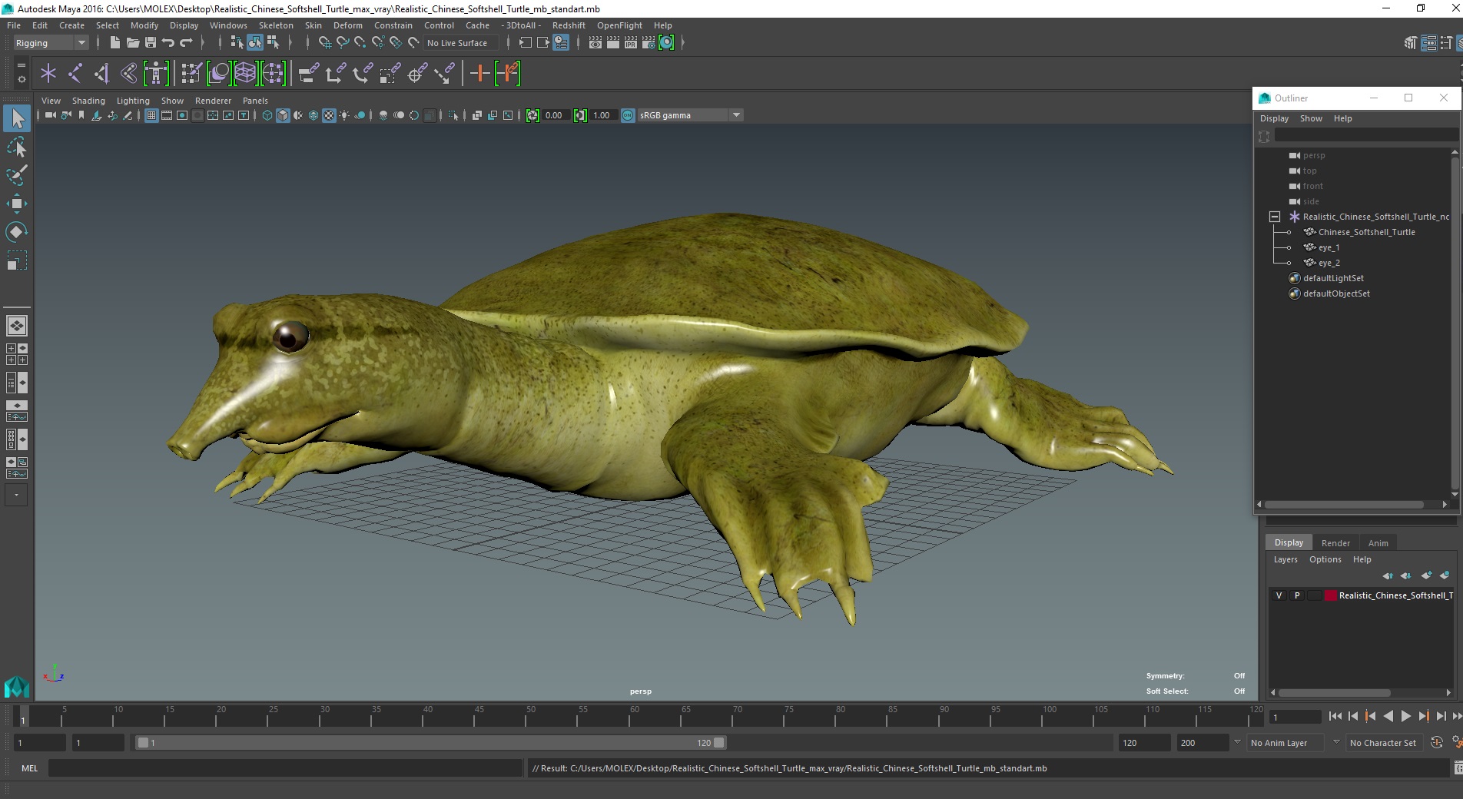Select the Create IK Handle tool
Image resolution: width=1463 pixels, height=799 pixels.
[x=101, y=74]
